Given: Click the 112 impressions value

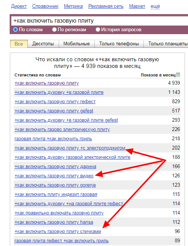Looking at the screenshot, I should pos(176,222).
